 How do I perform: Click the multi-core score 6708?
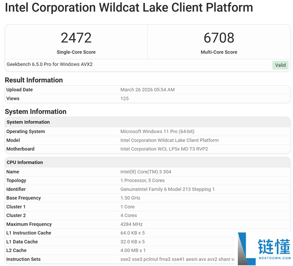(219, 38)
